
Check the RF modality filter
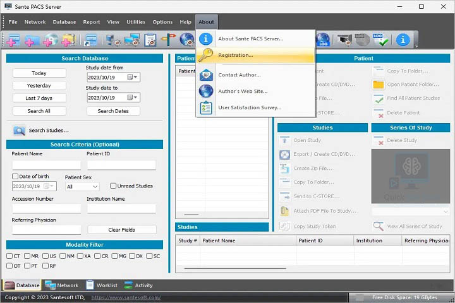tap(45, 266)
